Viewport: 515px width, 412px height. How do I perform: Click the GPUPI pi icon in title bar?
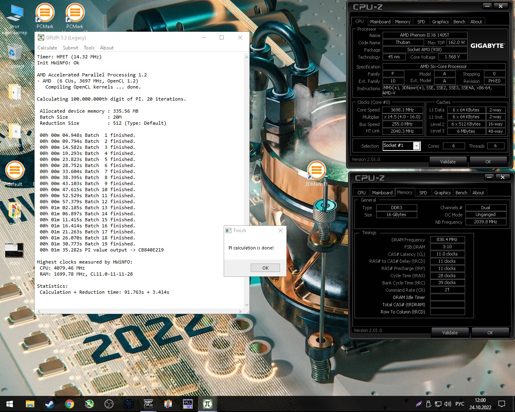(x=41, y=37)
